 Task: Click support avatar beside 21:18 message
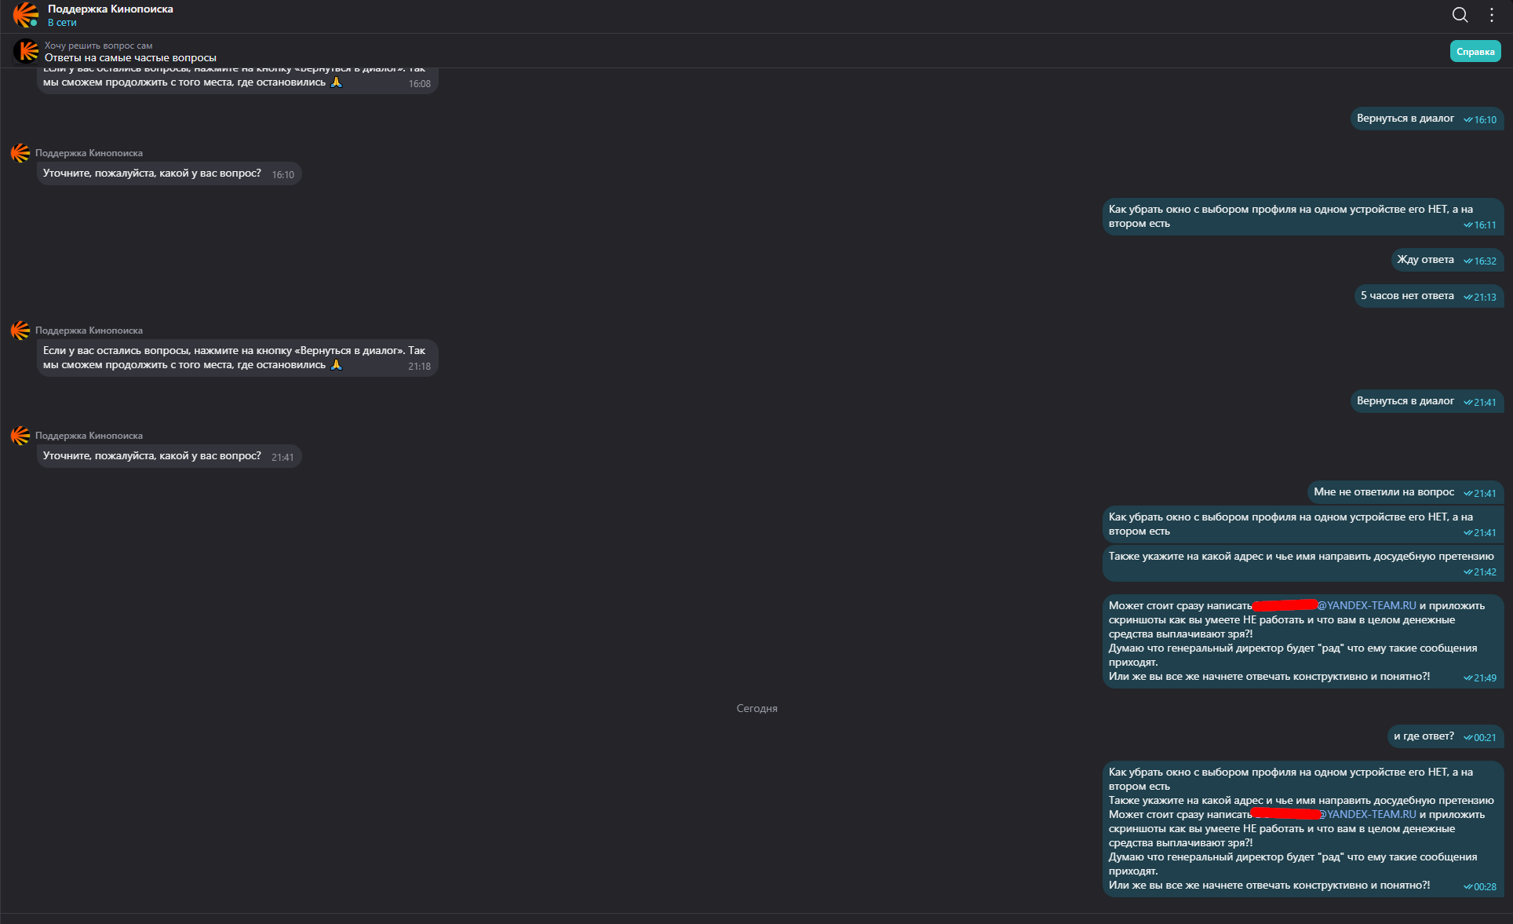(20, 331)
